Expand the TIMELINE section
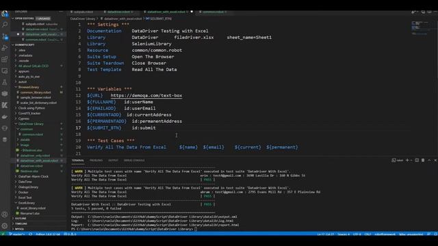This screenshot has width=438, height=246. (x=21, y=223)
